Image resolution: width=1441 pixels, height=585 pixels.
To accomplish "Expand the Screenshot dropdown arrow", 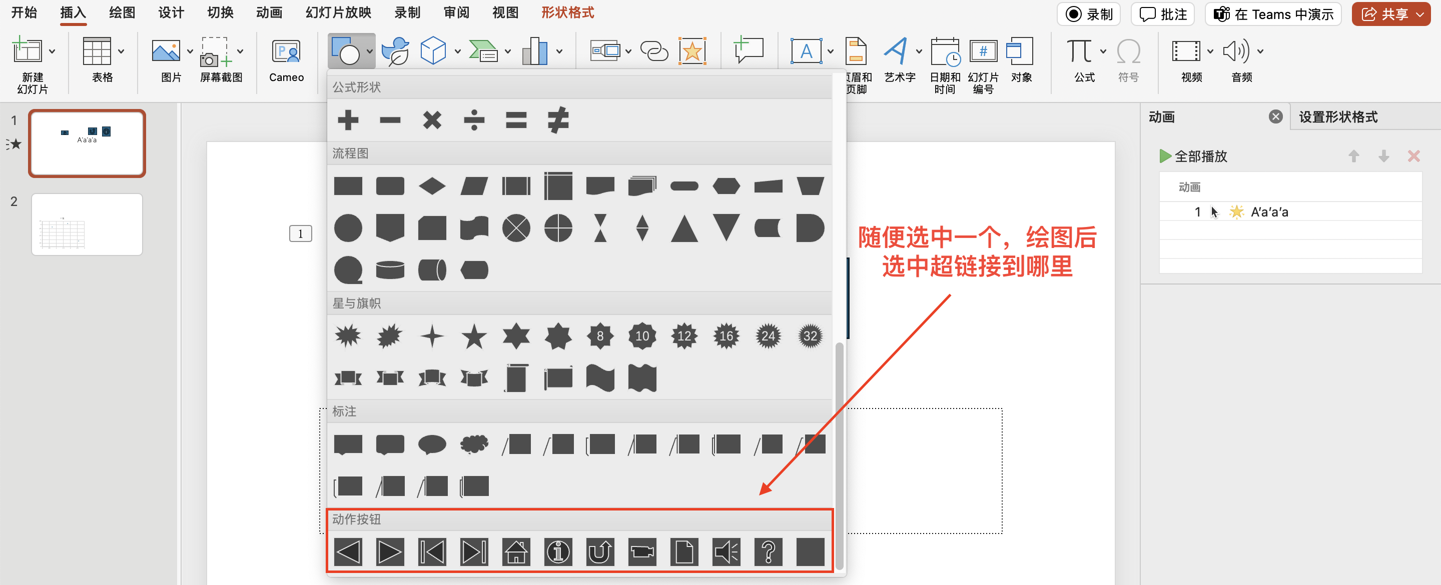I will click(240, 51).
